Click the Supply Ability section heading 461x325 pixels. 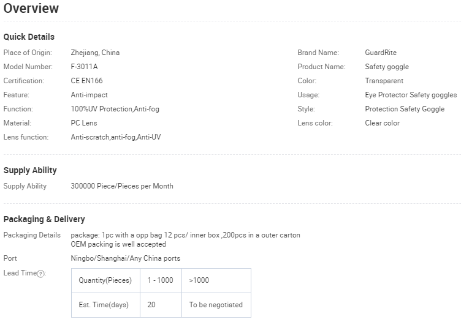point(30,170)
